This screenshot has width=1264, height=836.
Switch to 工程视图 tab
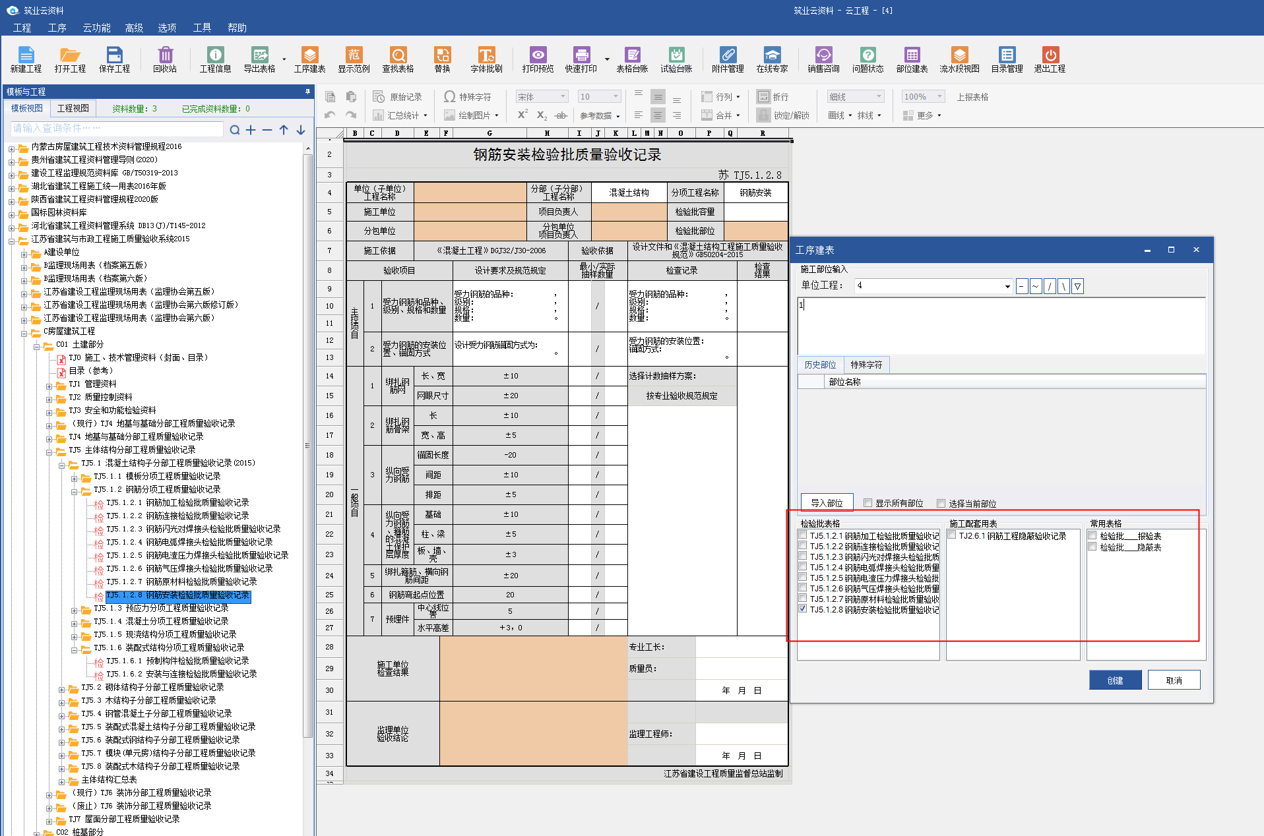point(73,108)
